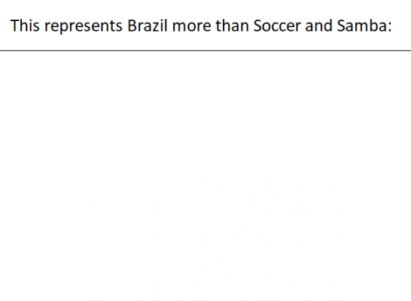Viewport: 411px width, 301px height.
Task: Select the word "Brazil"
Action: point(148,26)
